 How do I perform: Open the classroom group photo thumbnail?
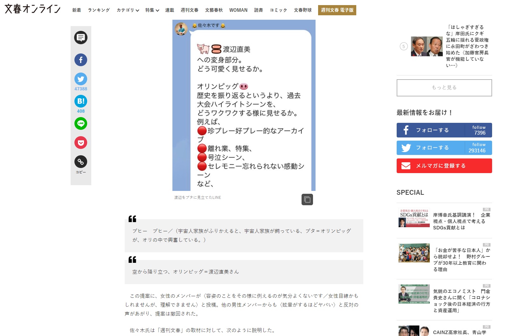click(x=414, y=253)
